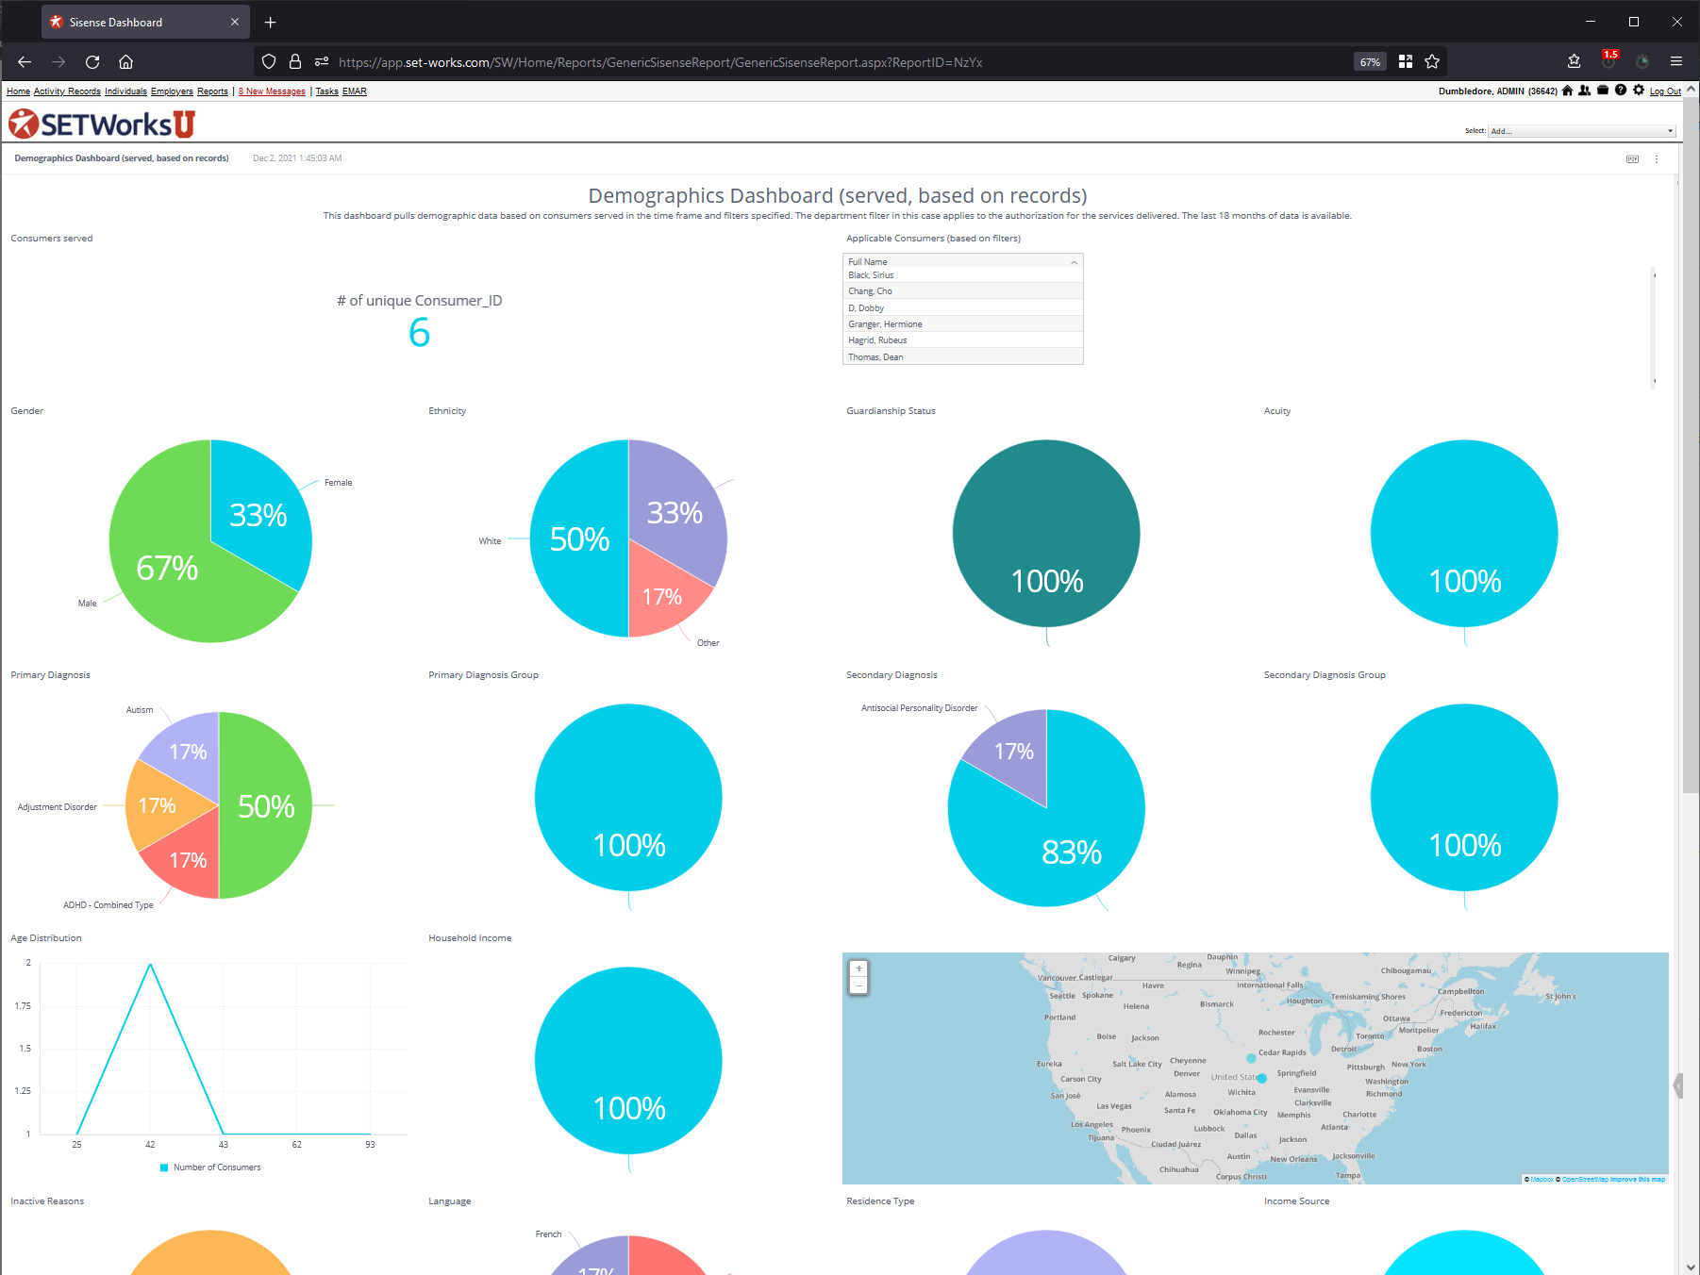Export the dashboard as PDF

pyautogui.click(x=1632, y=159)
